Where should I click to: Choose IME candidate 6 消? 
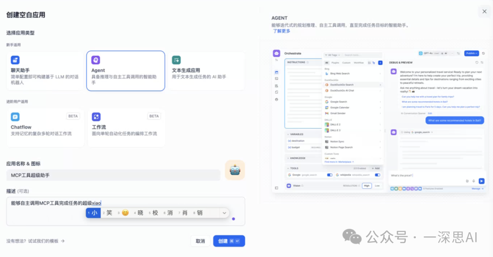pos(168,213)
